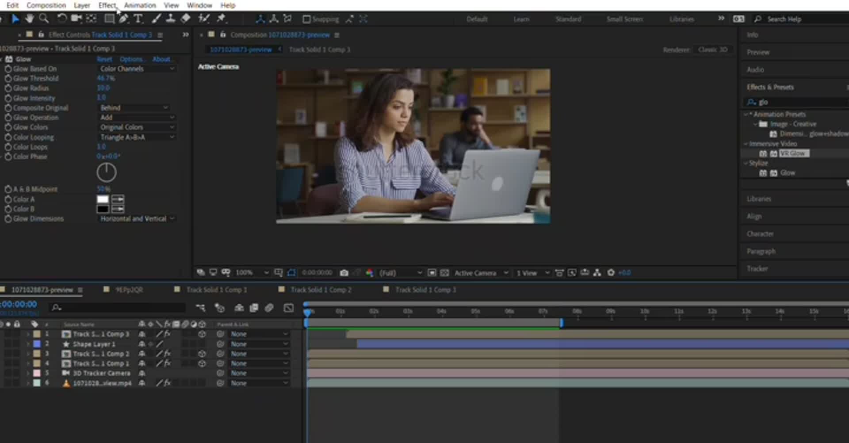
Task: Open the Effect menu
Action: pos(107,5)
